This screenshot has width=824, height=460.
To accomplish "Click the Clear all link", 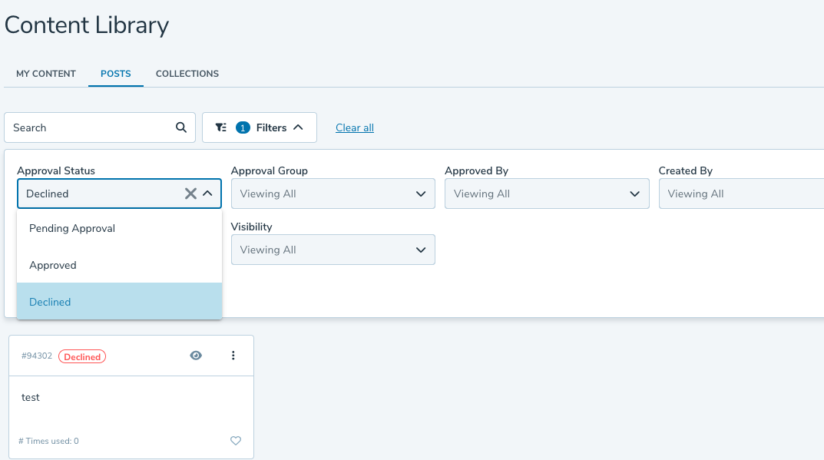I will [x=355, y=127].
